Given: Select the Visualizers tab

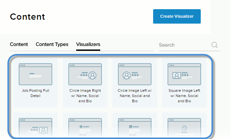Looking at the screenshot, I should (88, 44).
